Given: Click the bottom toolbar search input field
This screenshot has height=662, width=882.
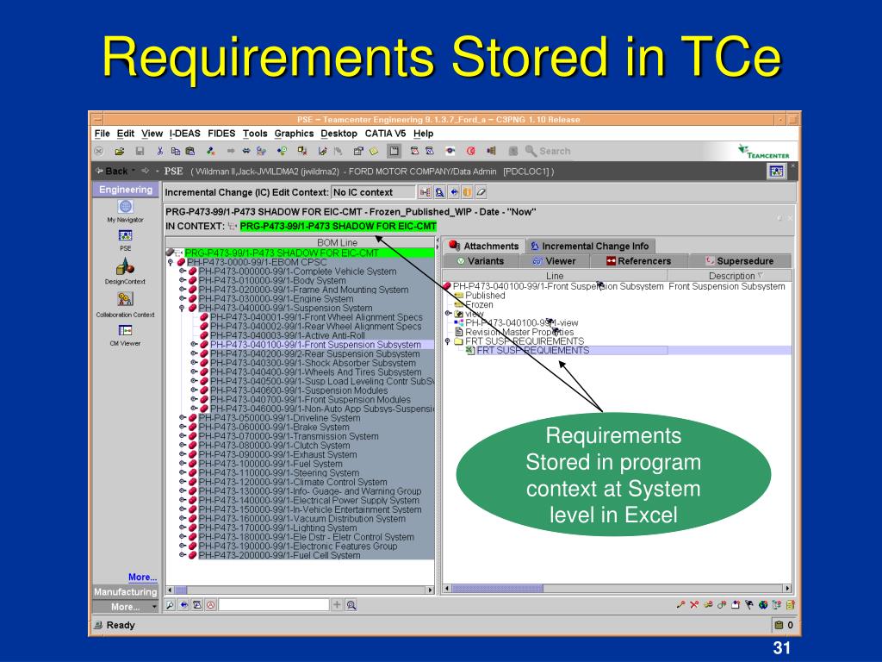Looking at the screenshot, I should [x=274, y=605].
